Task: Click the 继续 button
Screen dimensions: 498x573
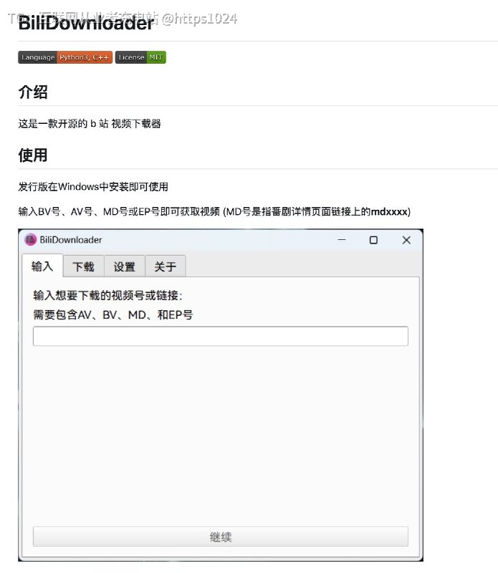Action: click(221, 536)
